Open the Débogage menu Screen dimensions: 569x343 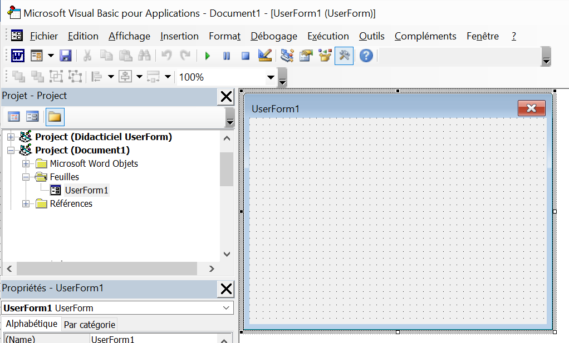point(273,36)
